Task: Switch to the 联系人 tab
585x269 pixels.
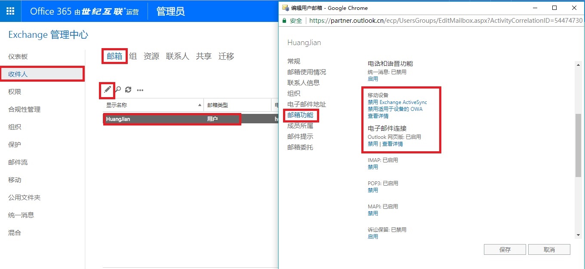Action: (x=178, y=56)
